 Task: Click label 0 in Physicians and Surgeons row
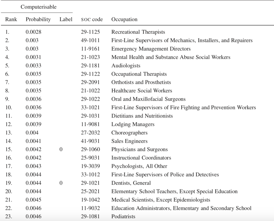[61, 149]
